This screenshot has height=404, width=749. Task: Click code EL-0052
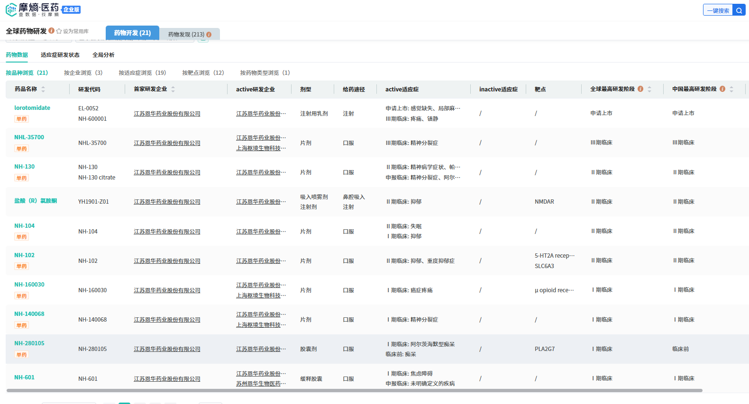click(x=88, y=108)
